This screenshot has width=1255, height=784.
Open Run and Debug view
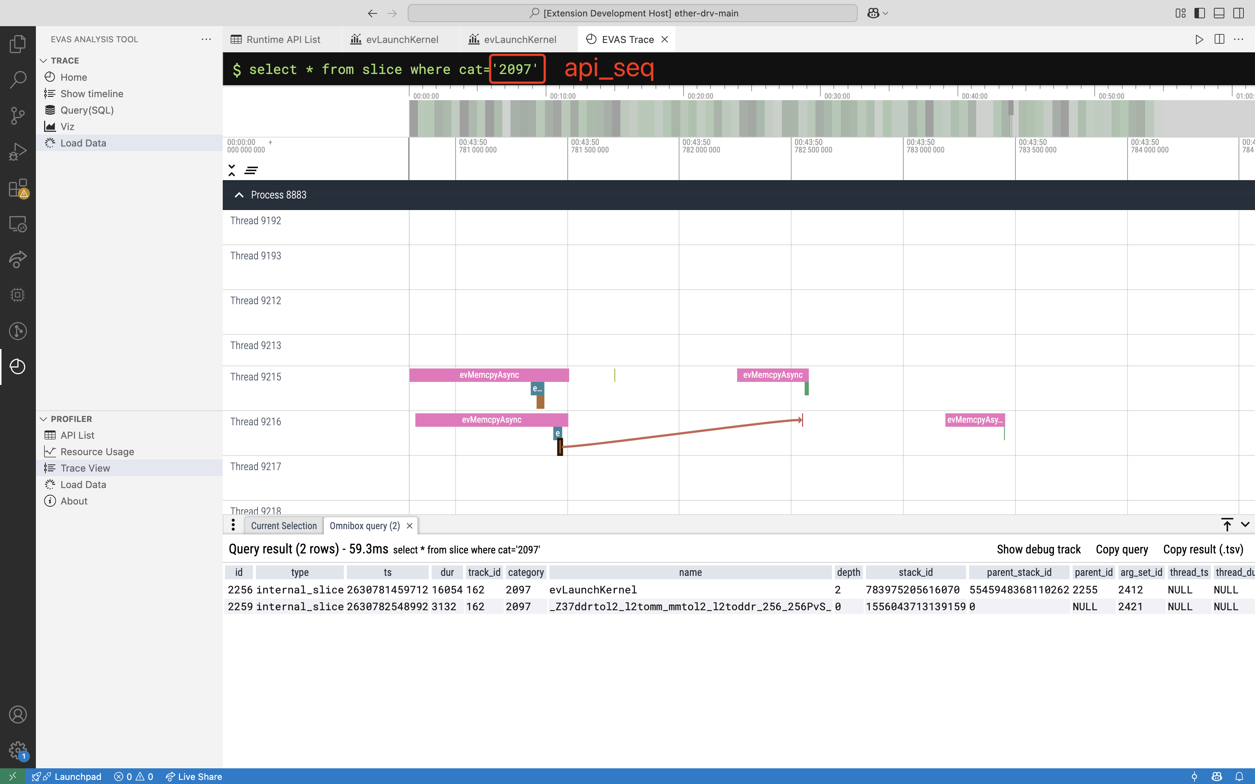coord(18,152)
